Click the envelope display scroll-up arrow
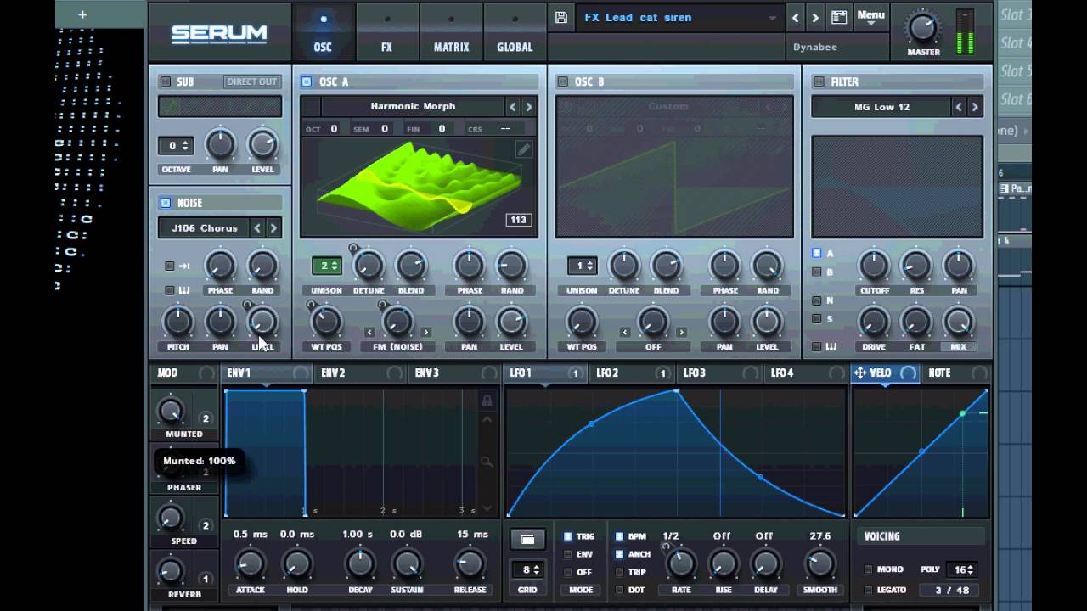Viewport: 1087px width, 611px height. (x=487, y=419)
